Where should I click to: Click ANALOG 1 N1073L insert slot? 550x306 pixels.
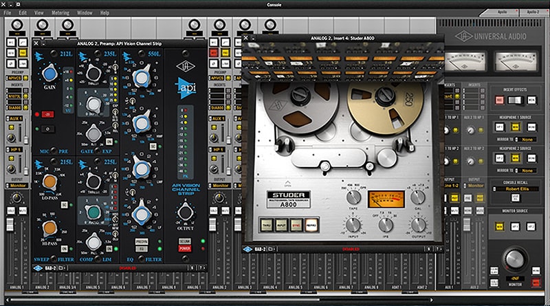point(14,96)
